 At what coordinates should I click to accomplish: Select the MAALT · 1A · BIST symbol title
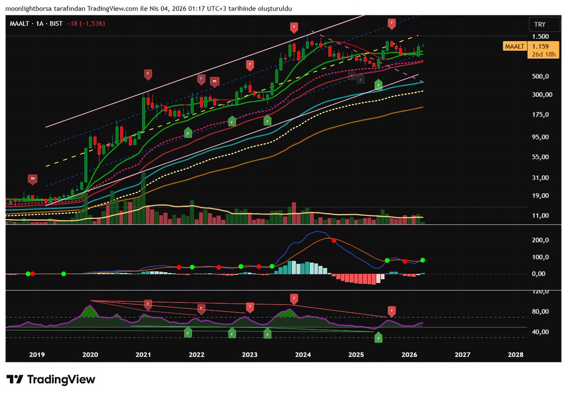click(x=36, y=24)
